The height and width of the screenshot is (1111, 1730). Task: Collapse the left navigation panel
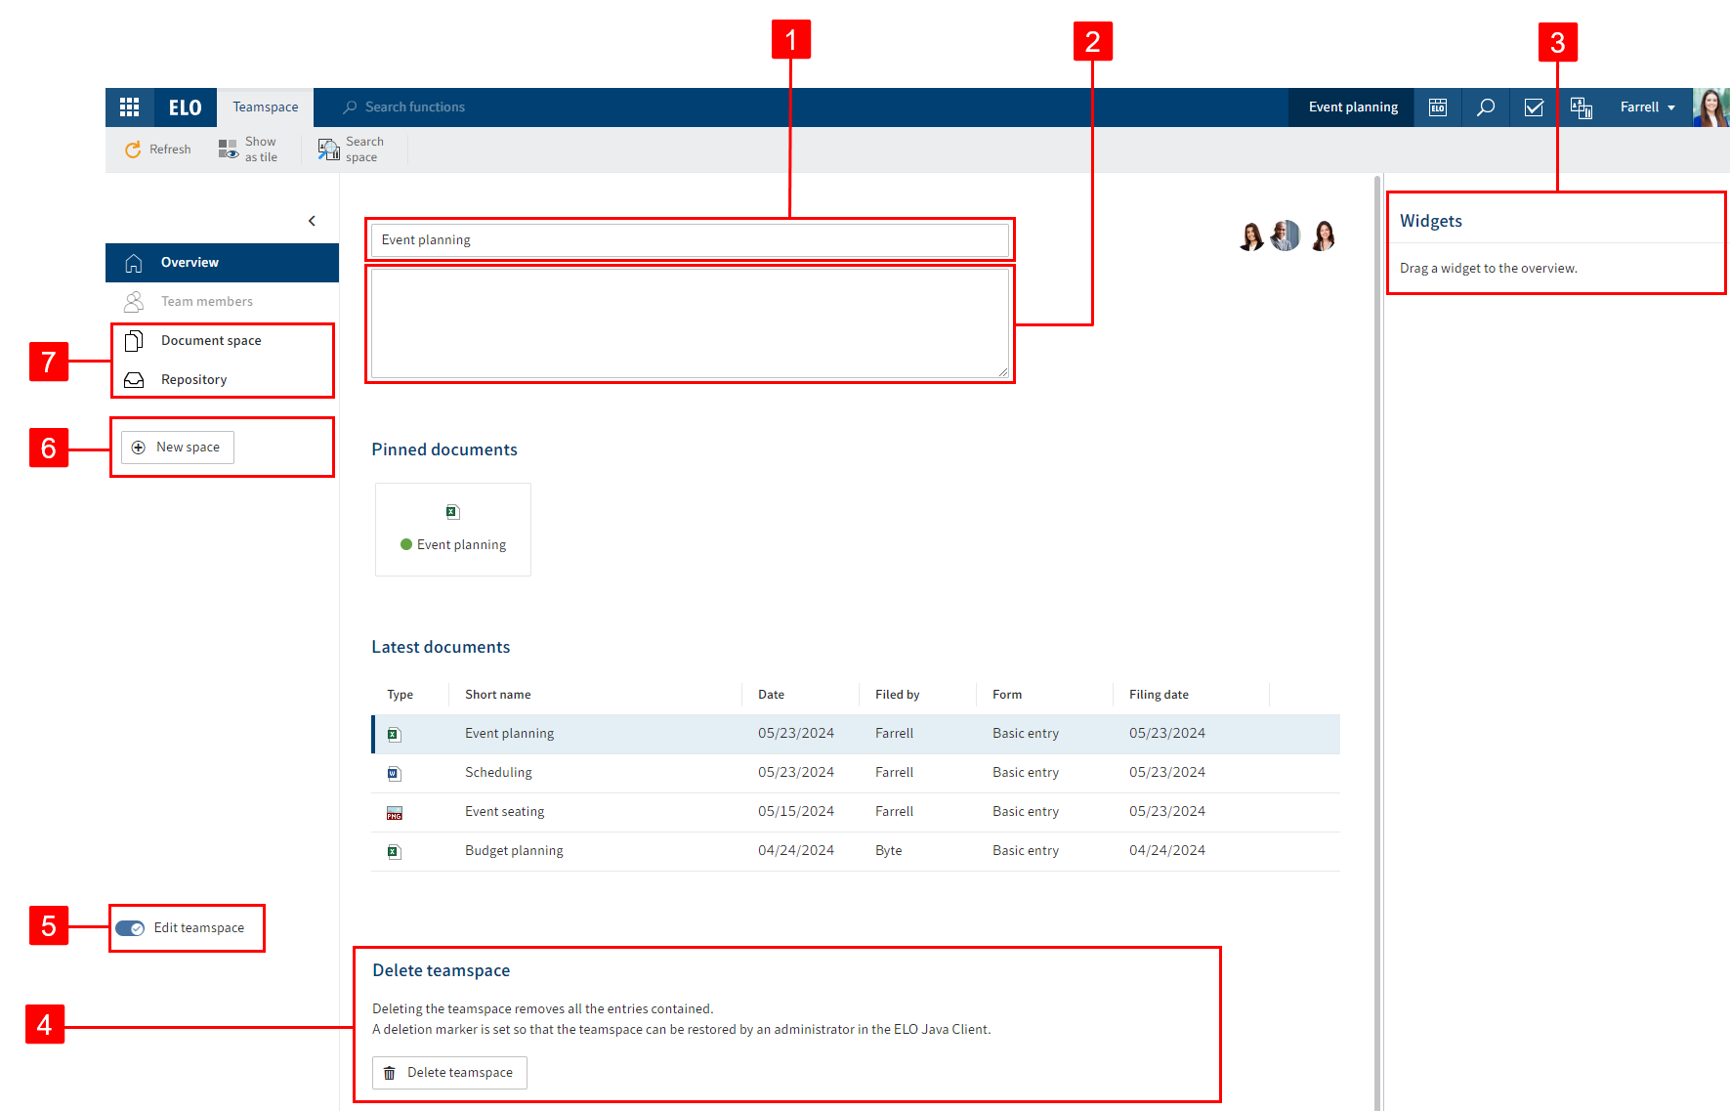click(x=312, y=221)
